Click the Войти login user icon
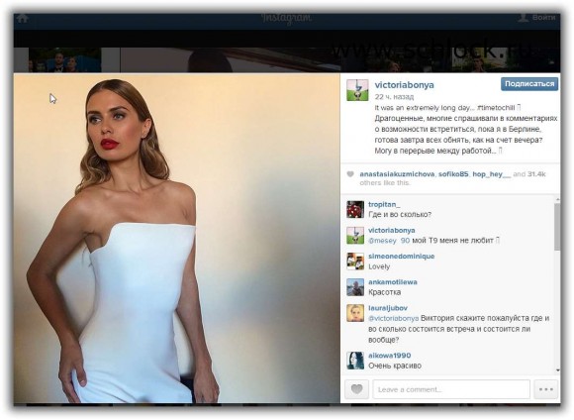 click(x=524, y=18)
